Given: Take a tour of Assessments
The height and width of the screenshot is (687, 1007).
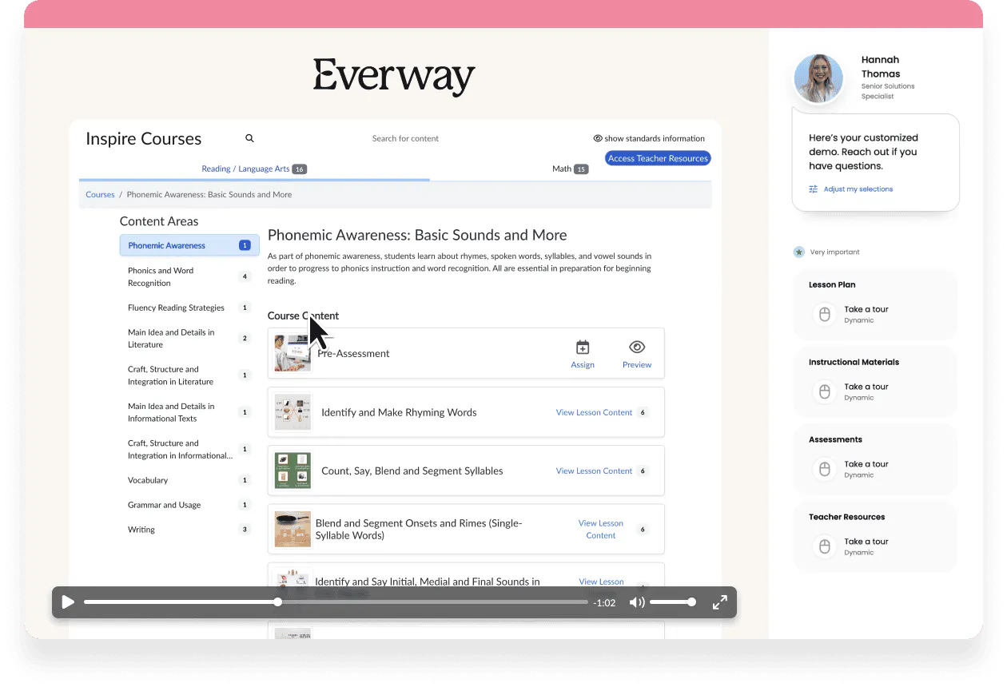Looking at the screenshot, I should [x=866, y=464].
